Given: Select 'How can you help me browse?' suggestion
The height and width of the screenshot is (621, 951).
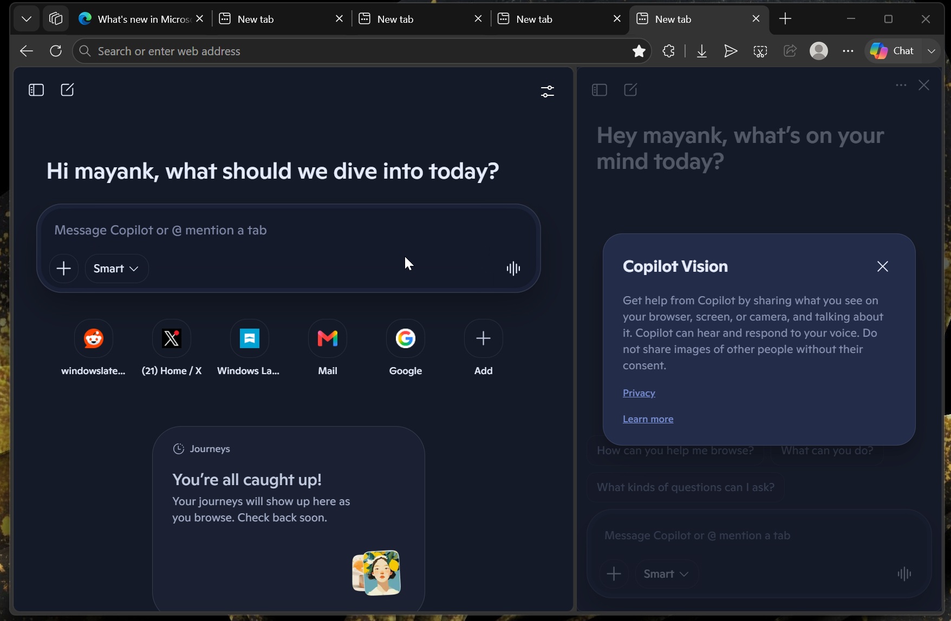Looking at the screenshot, I should pyautogui.click(x=675, y=451).
